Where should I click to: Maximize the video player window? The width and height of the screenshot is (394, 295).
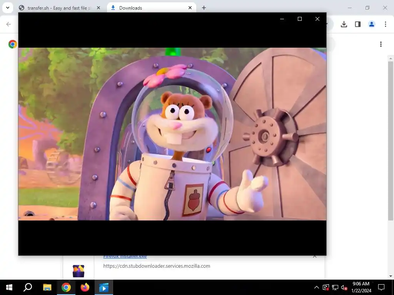pos(299,19)
